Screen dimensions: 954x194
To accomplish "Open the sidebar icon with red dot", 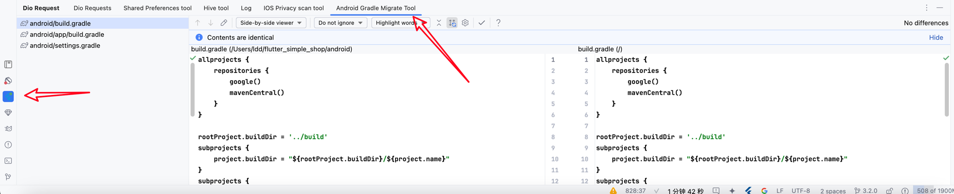I will tap(8, 80).
